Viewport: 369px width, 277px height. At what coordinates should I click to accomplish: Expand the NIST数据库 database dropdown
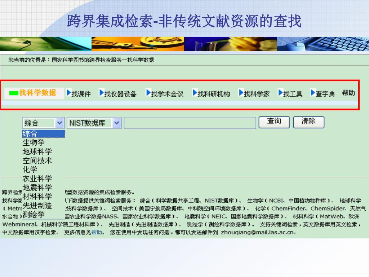(117, 123)
